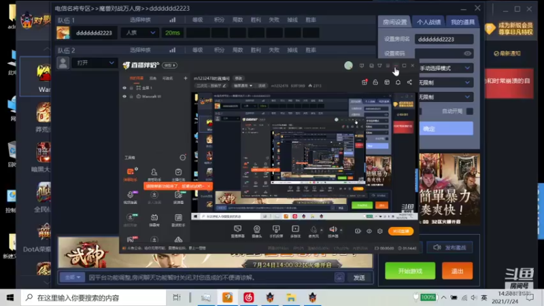Mute the microphone in the streaming app

click(x=313, y=229)
